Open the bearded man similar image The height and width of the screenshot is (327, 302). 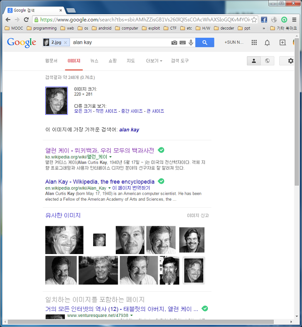pyautogui.click(x=169, y=270)
